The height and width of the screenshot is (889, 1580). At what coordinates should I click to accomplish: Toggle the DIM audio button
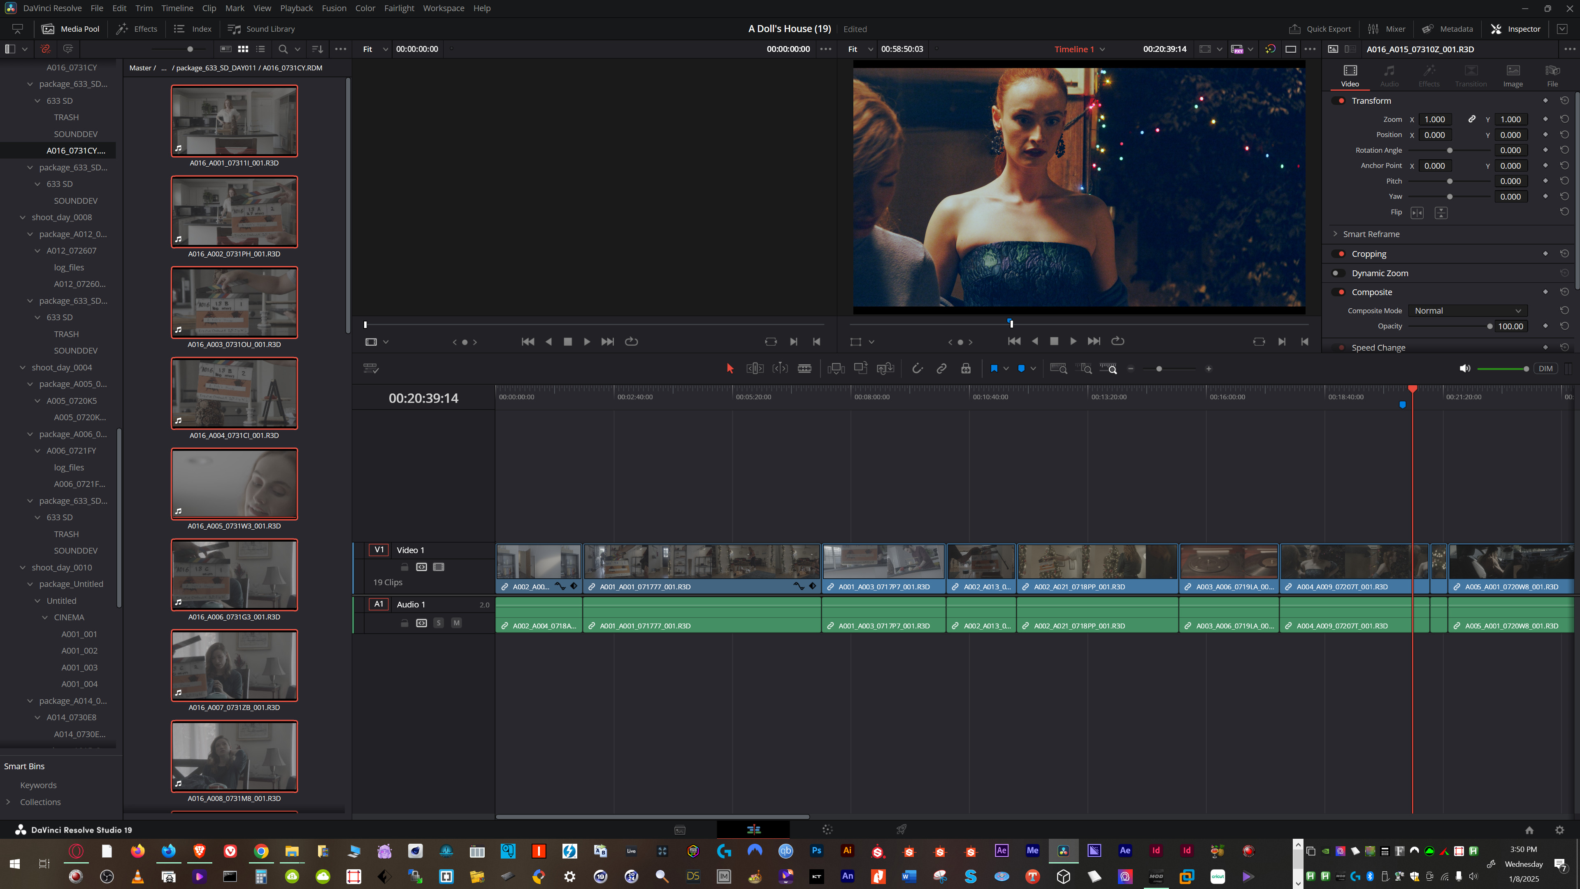(1546, 369)
